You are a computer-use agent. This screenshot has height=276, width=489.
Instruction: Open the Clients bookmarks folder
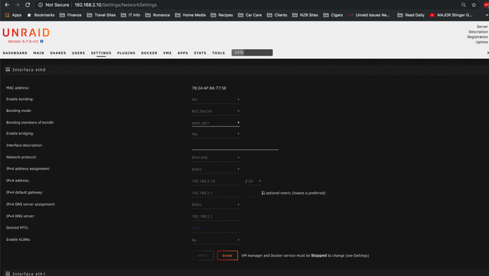(277, 15)
